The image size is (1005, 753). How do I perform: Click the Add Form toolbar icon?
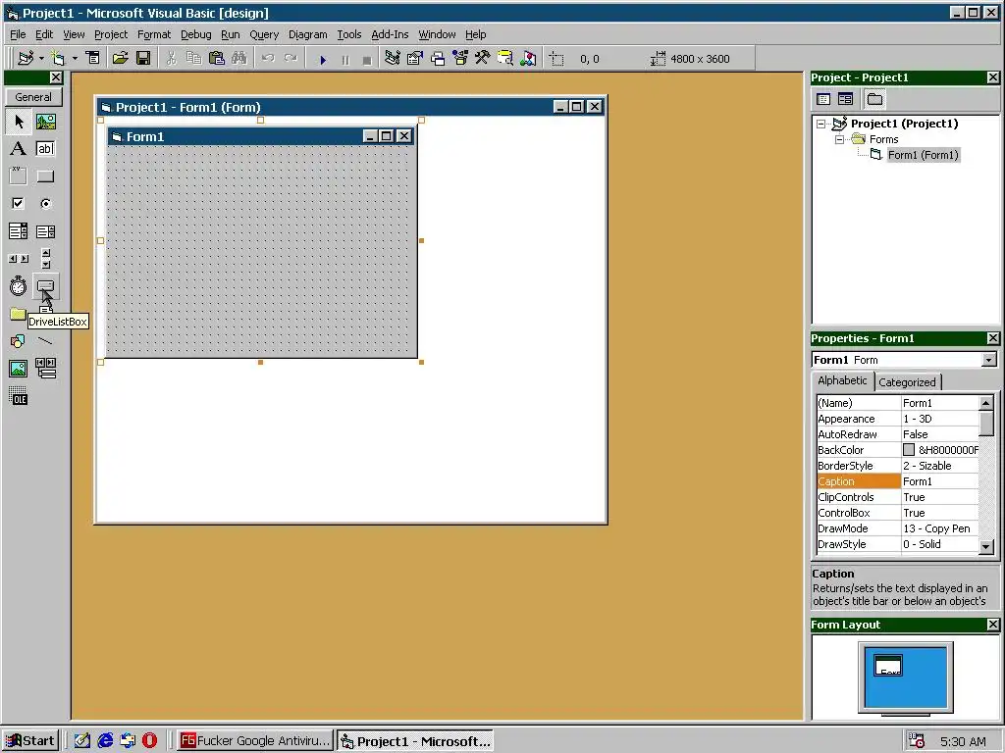(x=58, y=58)
